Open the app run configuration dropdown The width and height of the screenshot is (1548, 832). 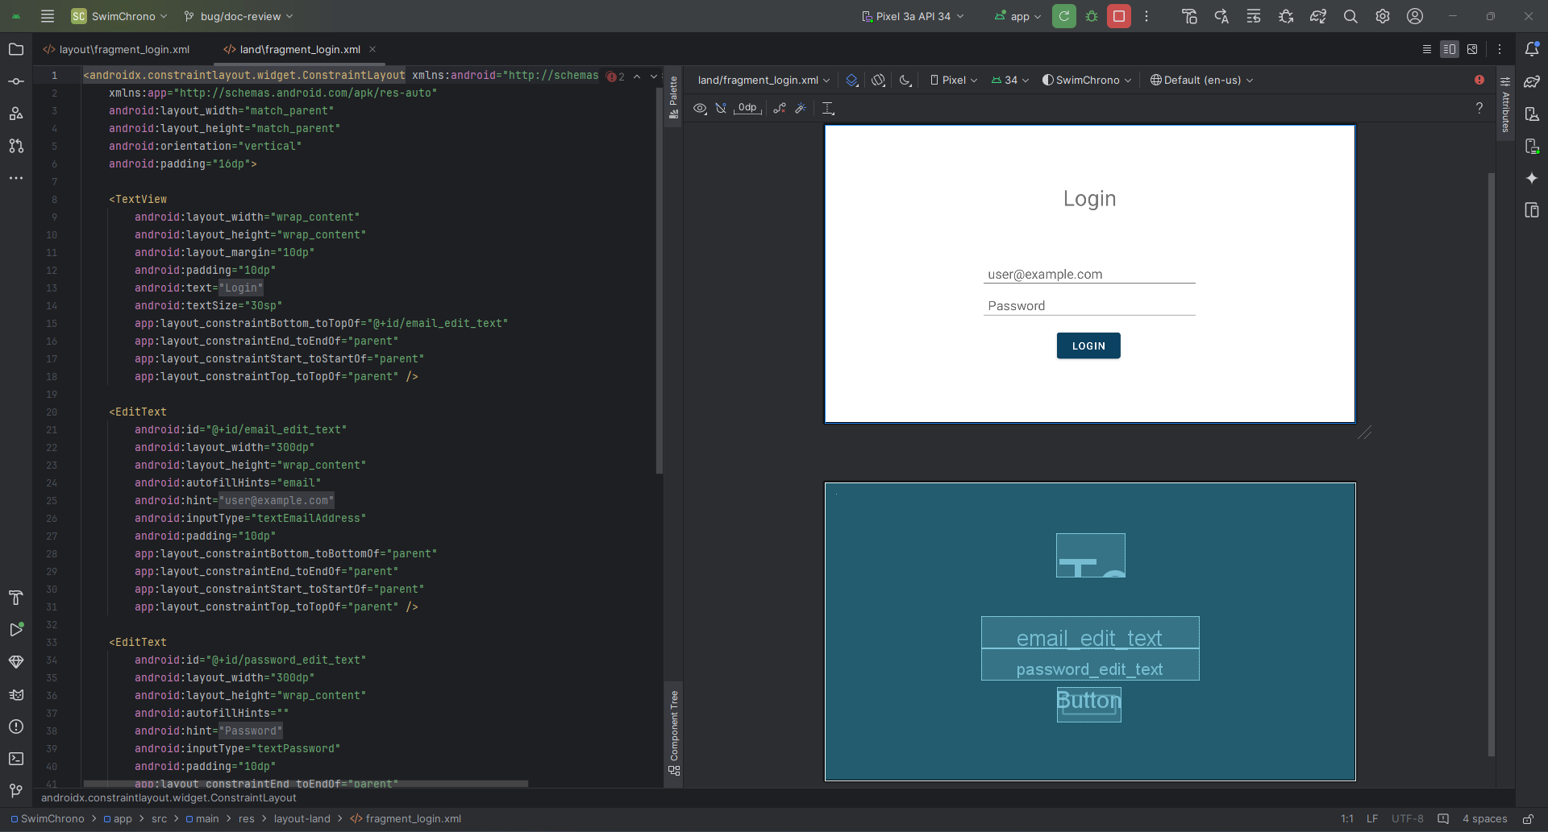(x=1017, y=16)
